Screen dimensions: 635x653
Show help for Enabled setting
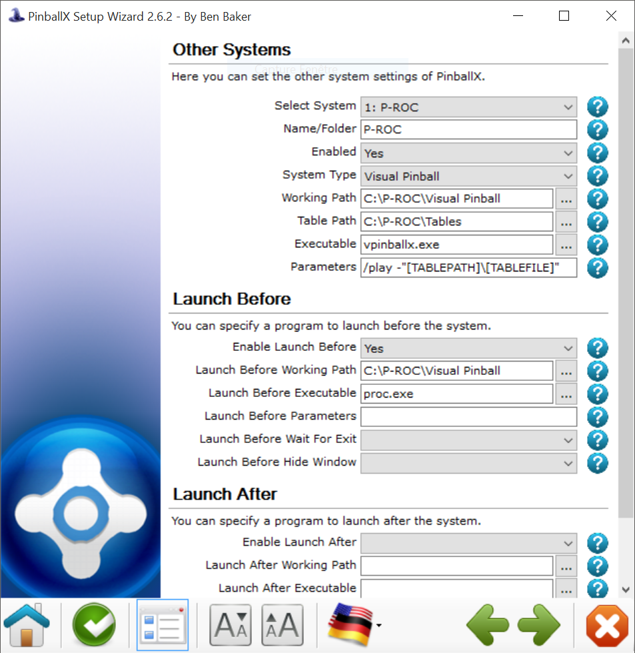(598, 153)
